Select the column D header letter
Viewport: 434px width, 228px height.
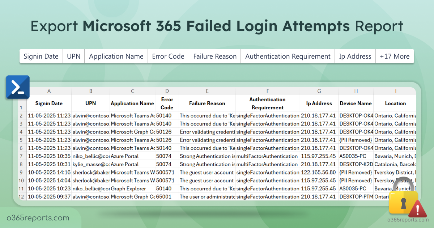[x=167, y=91]
